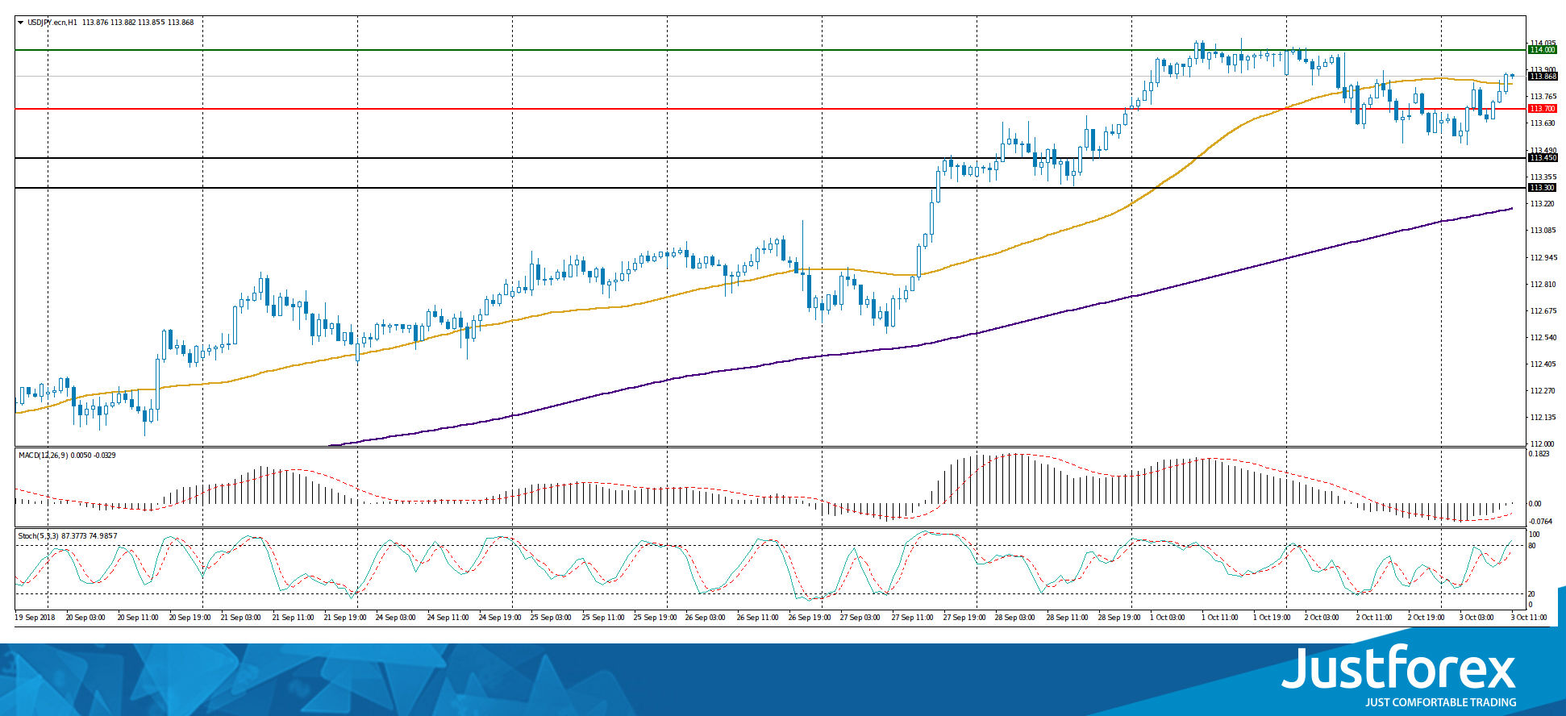Click the 113.630 value on the price axis
The width and height of the screenshot is (1566, 716).
pyautogui.click(x=1543, y=123)
